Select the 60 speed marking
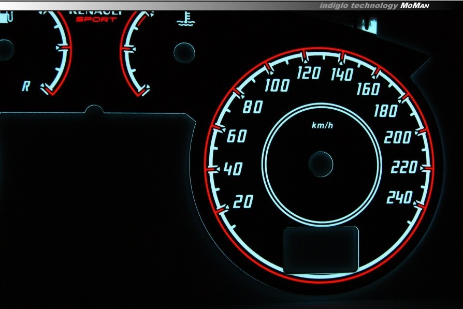The image size is (463, 309). [x=237, y=137]
